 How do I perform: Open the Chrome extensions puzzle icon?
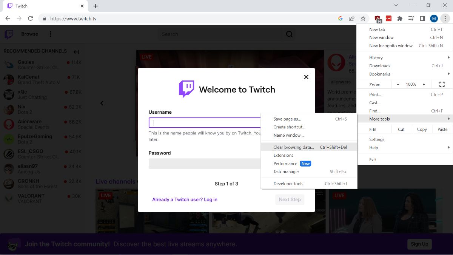point(400,19)
